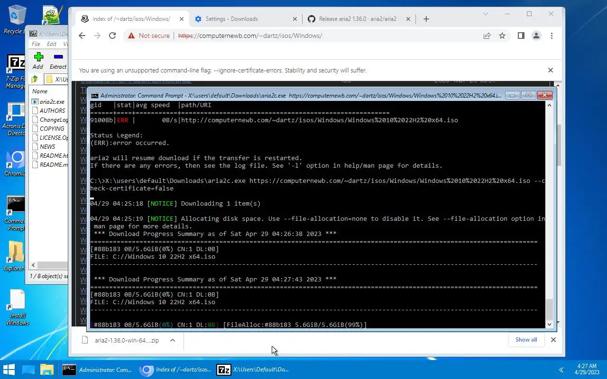Screen dimensions: 607x379
Task: Click the Show Desktop taskbar icon
Action: pos(28,370)
